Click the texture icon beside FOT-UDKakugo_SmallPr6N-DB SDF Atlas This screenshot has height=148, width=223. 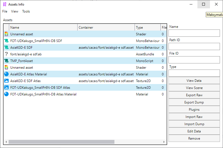6,88
